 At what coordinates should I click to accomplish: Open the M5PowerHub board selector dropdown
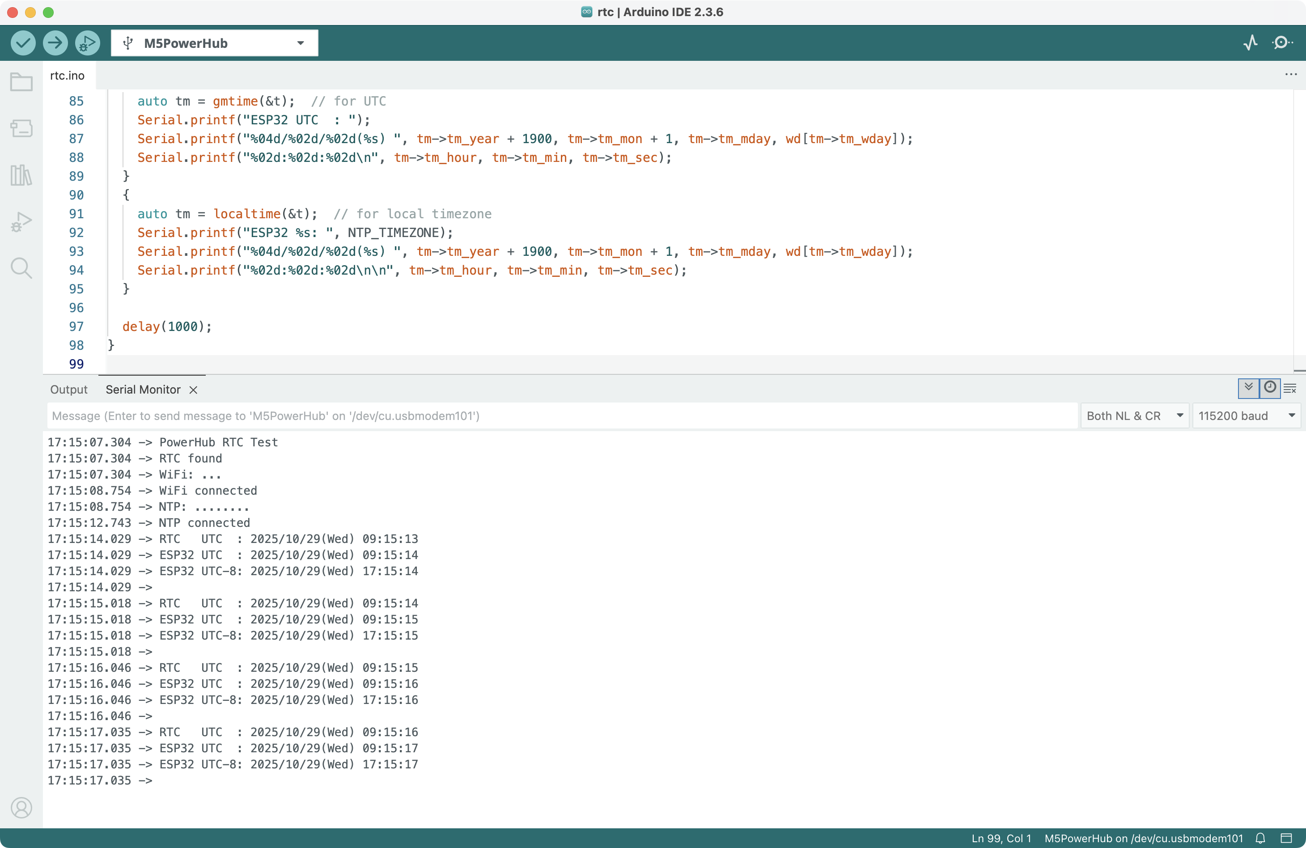214,43
